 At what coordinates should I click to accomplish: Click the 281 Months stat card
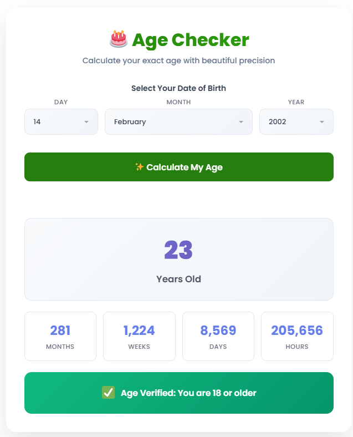pyautogui.click(x=60, y=337)
